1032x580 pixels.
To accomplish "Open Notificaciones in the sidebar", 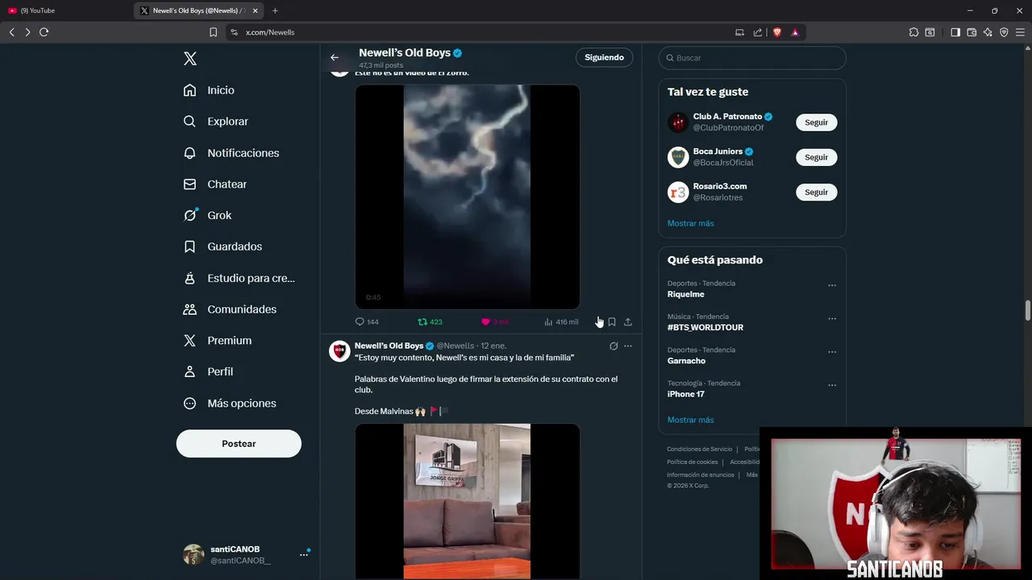I will (231, 153).
